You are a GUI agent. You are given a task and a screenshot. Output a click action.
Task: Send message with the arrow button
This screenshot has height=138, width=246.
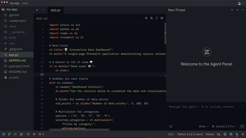pyautogui.click(x=242, y=126)
